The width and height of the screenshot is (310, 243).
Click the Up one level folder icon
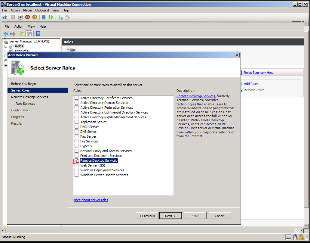pos(22,34)
